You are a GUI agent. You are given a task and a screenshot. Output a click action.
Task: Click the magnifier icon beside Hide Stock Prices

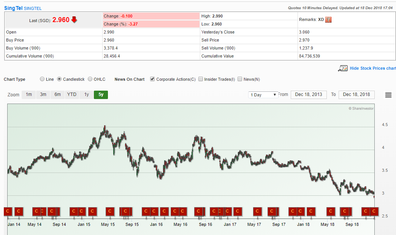[x=342, y=68]
